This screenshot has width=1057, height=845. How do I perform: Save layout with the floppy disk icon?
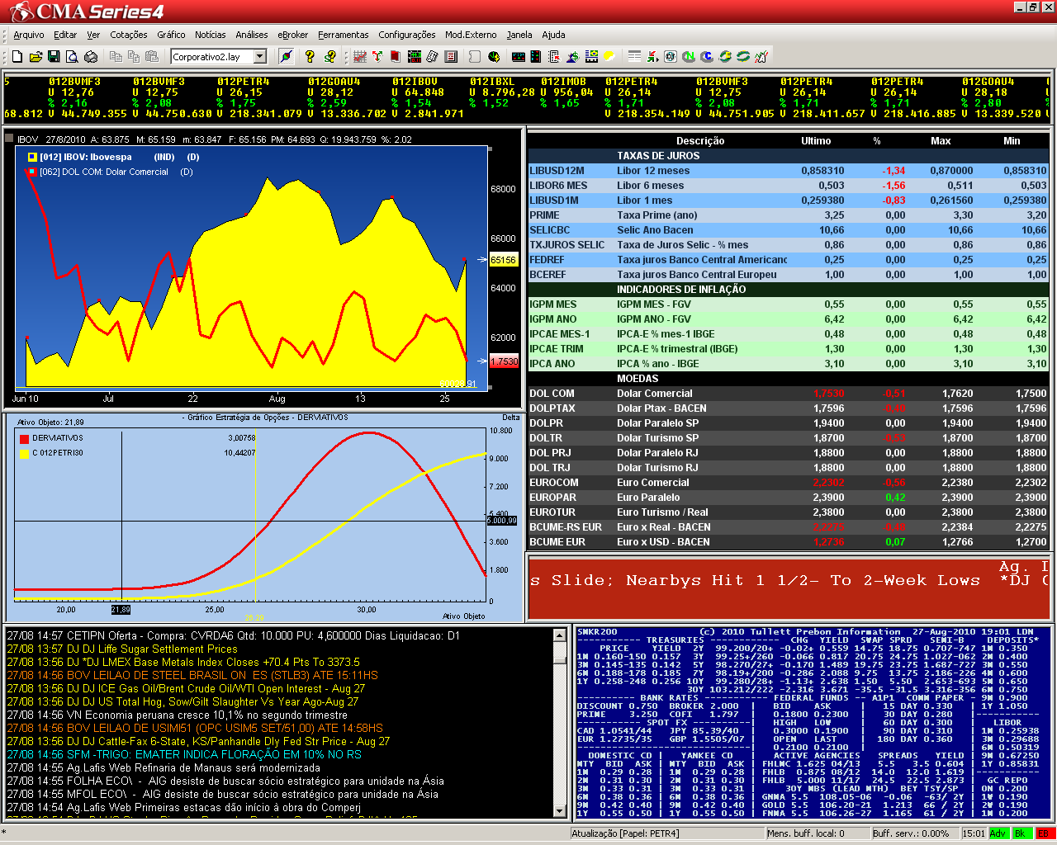tap(54, 56)
